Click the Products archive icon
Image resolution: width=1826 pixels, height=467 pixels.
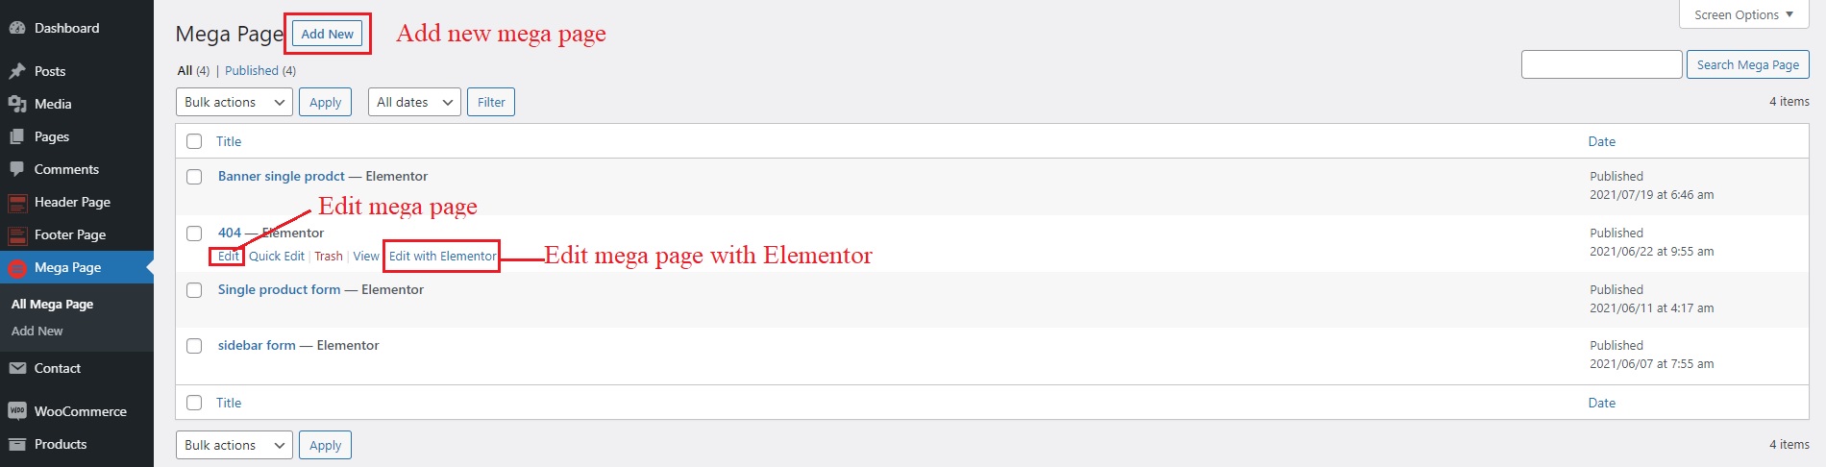pyautogui.click(x=16, y=444)
